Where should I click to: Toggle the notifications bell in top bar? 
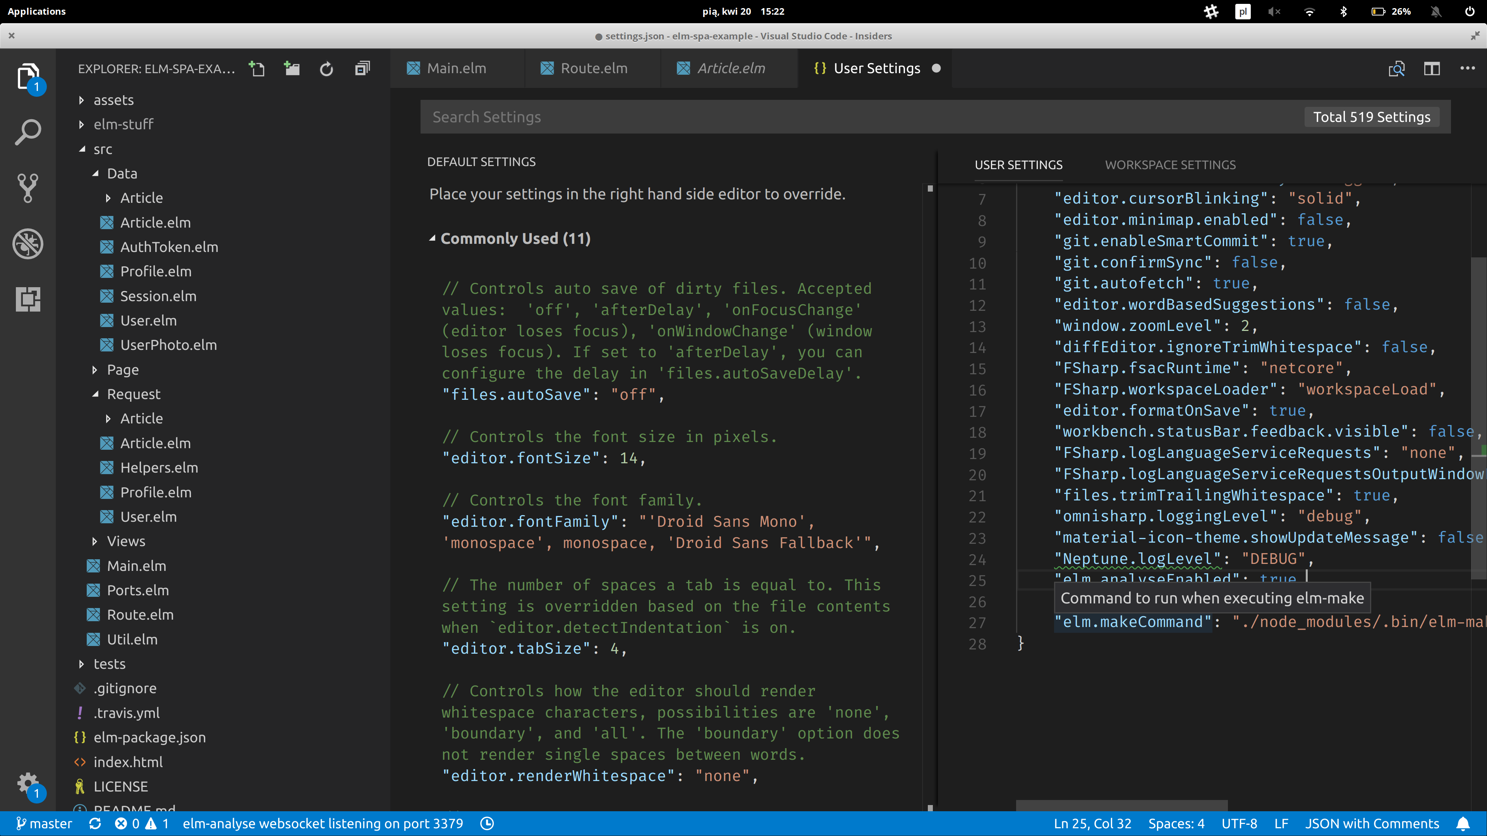coord(1436,12)
